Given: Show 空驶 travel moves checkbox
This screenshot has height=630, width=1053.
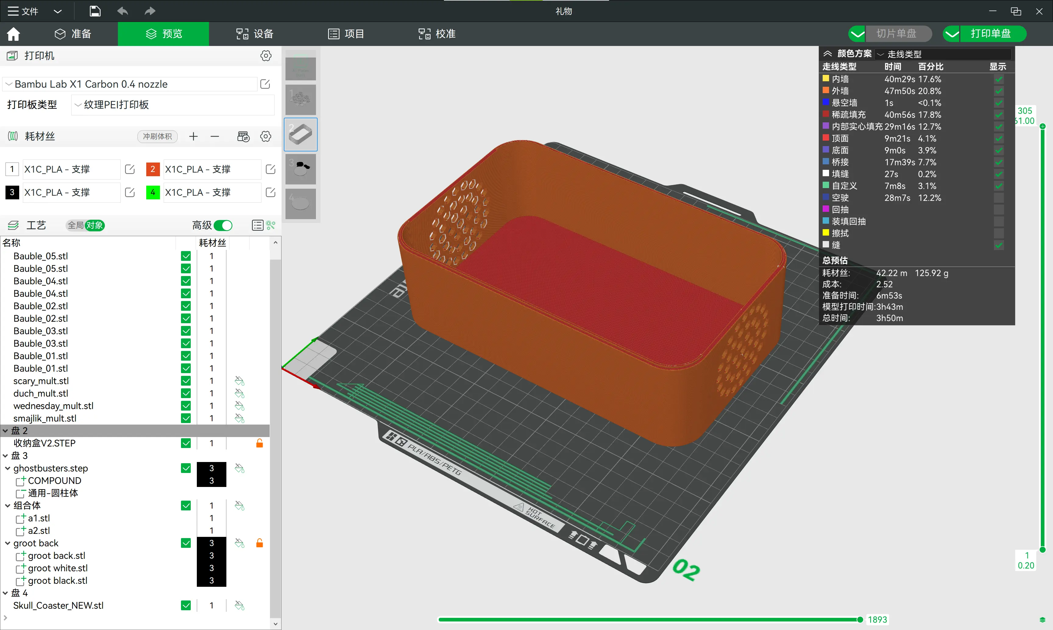Looking at the screenshot, I should coord(998,198).
